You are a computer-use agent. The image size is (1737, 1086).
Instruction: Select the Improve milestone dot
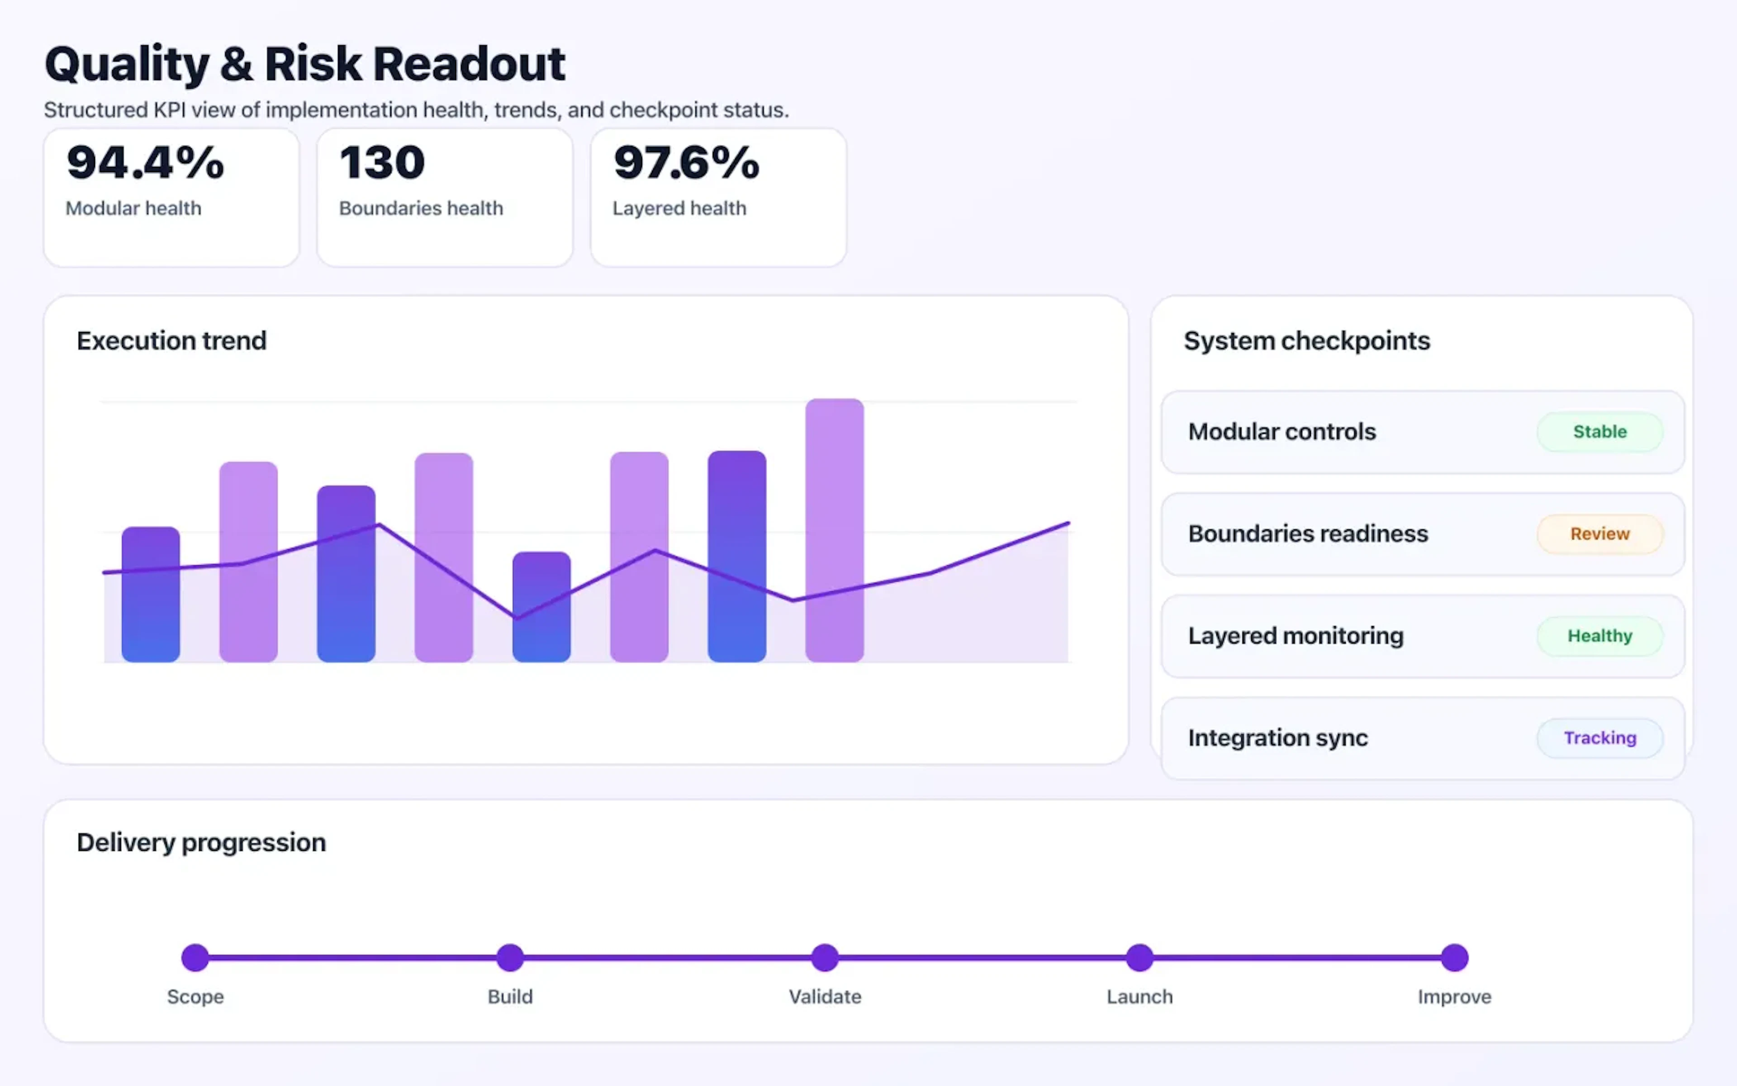1454,957
